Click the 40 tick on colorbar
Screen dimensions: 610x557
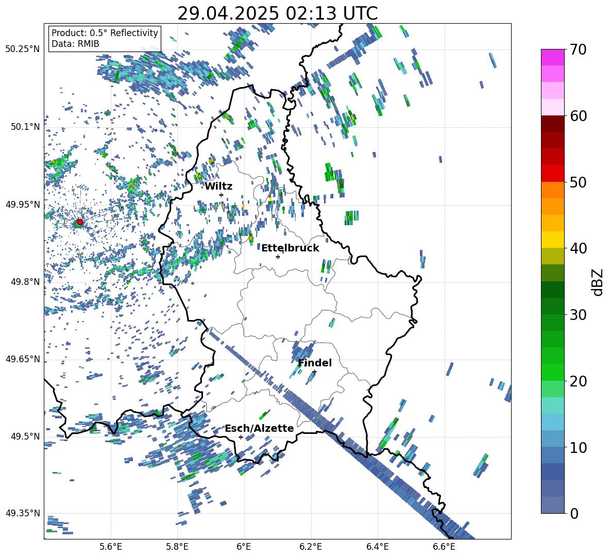[x=578, y=248]
